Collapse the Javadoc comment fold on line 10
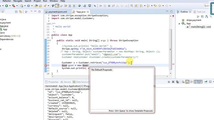This screenshot has height=120, width=214. (50, 24)
